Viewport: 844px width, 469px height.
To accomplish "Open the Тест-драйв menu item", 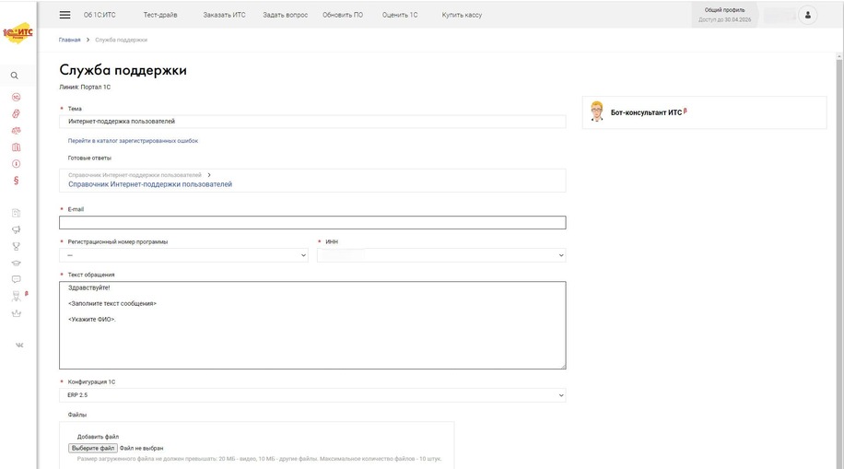I will (160, 15).
